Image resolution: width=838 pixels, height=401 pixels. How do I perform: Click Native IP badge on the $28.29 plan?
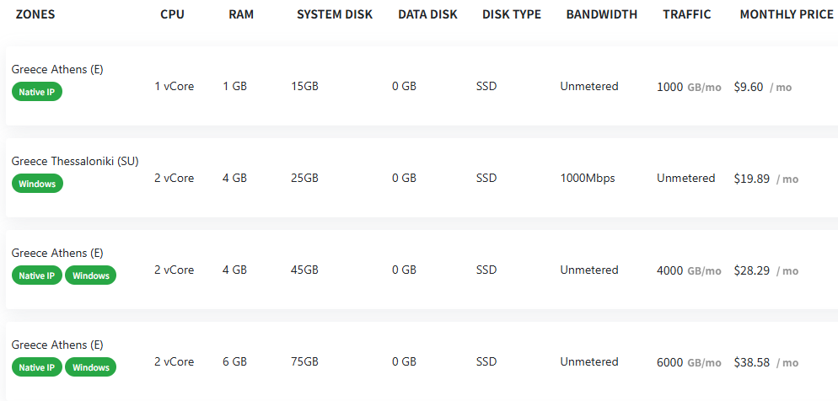37,275
